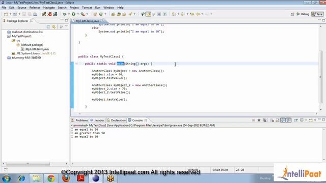Toggle Link with Editor in Package Explorer
326x183 pixels.
(x=54, y=27)
